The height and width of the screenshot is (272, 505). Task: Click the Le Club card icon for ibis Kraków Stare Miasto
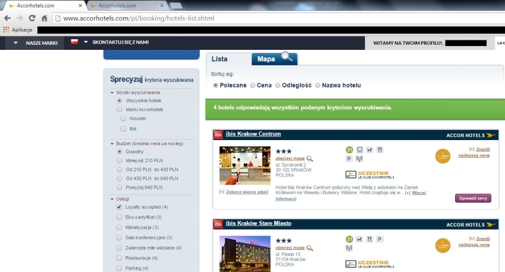[350, 264]
